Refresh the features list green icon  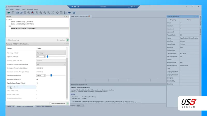pos(68,104)
